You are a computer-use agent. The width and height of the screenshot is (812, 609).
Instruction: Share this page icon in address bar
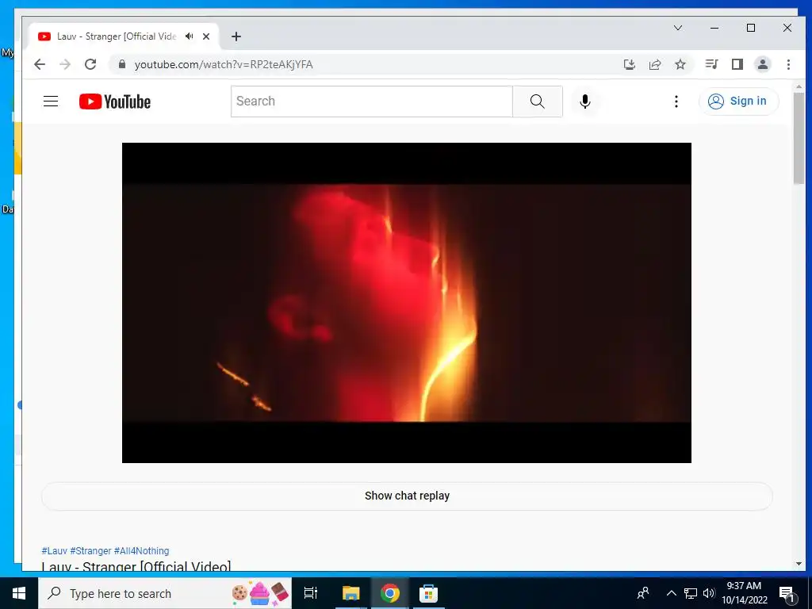click(x=655, y=64)
